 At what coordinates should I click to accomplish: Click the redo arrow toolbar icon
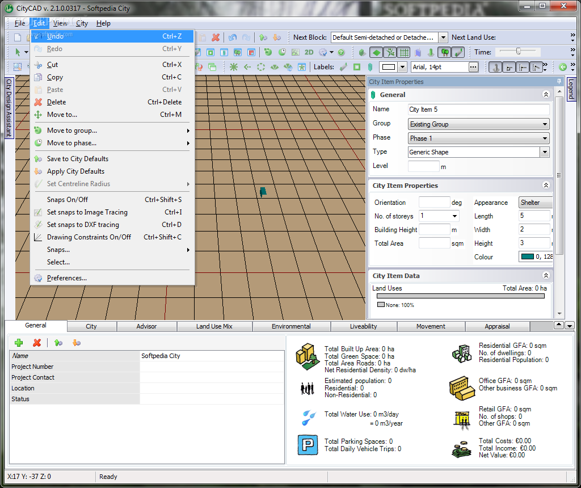click(x=246, y=37)
